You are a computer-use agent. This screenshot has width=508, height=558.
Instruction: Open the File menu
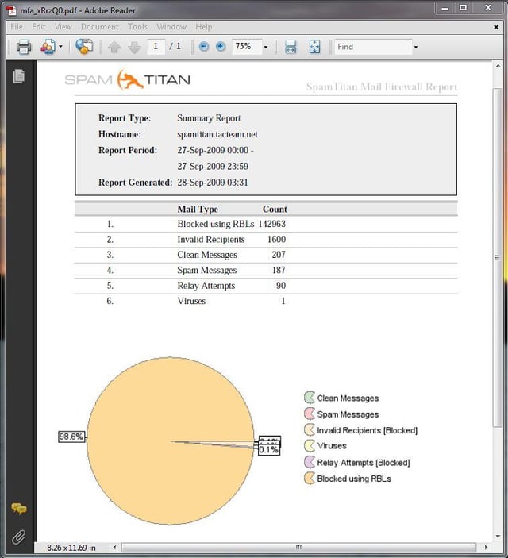tap(17, 27)
